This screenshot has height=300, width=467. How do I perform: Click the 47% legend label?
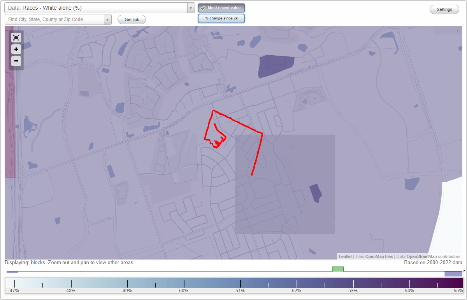[14, 291]
